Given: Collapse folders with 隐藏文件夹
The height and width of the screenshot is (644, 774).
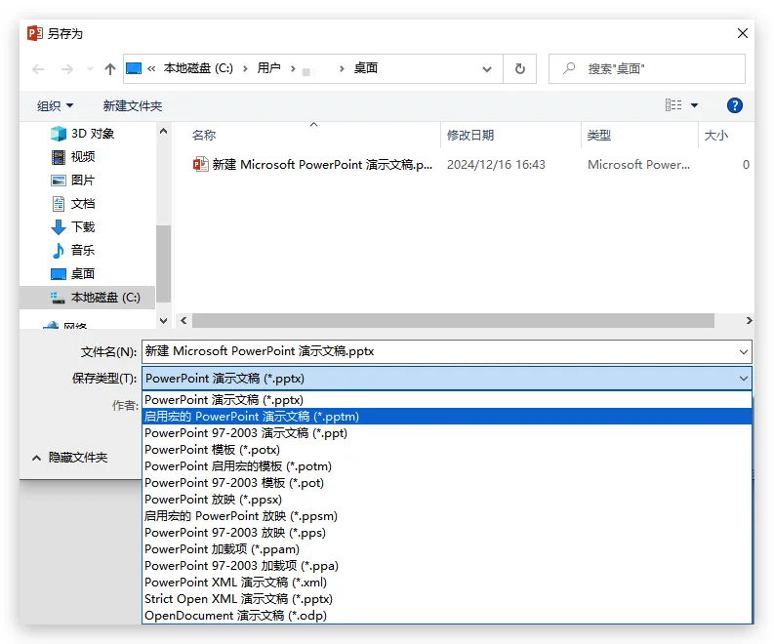Looking at the screenshot, I should (x=70, y=457).
